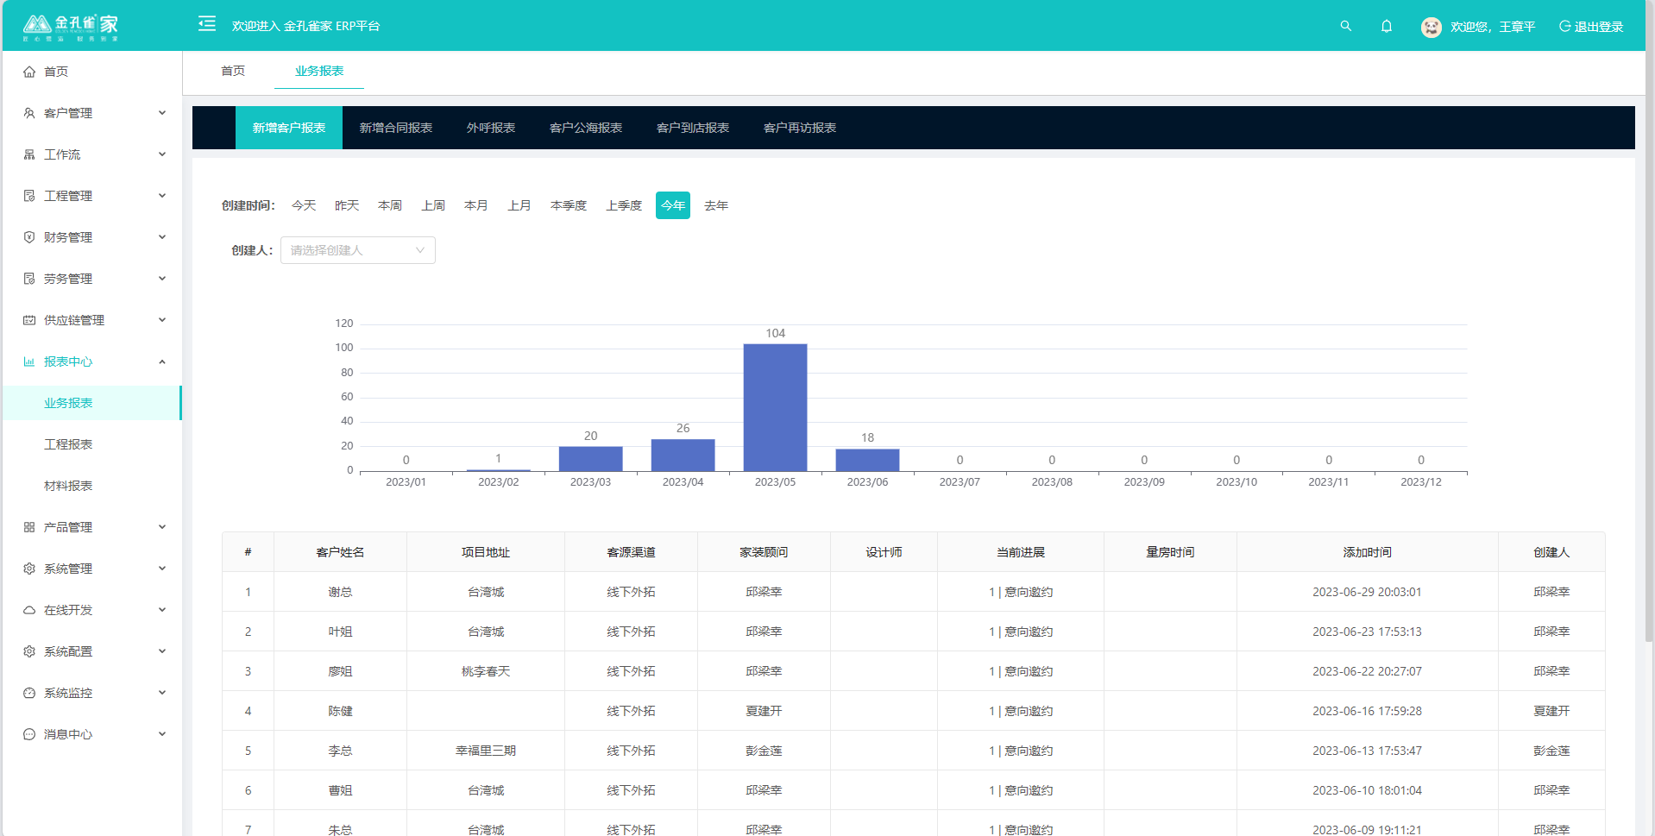Click the 2023/06 bar showing 18
Screen dimensions: 1655x836
coord(867,460)
